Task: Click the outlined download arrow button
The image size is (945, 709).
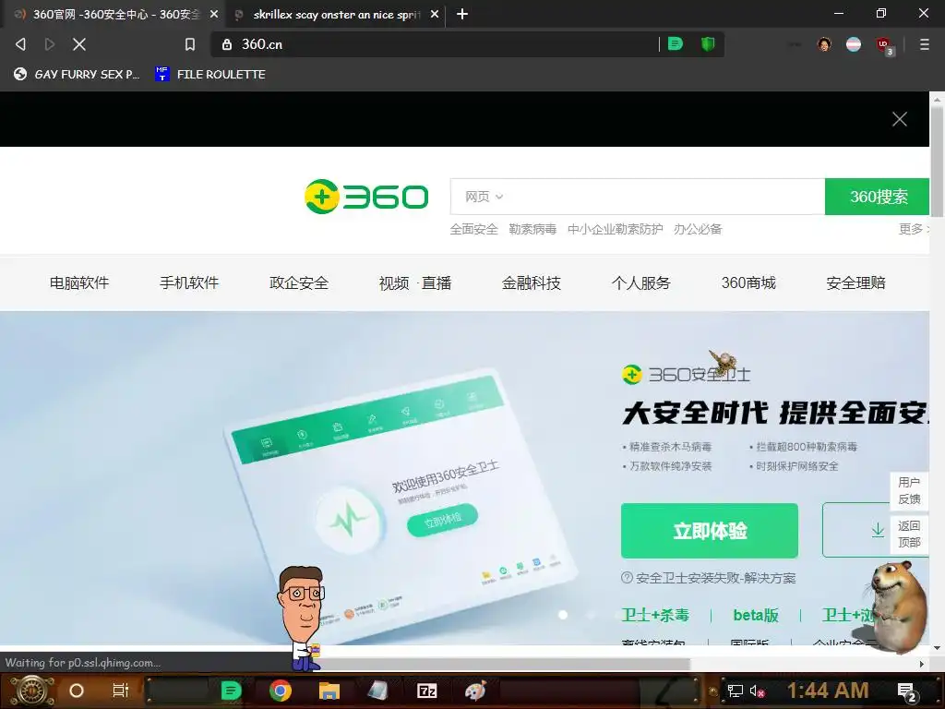Action: click(857, 530)
